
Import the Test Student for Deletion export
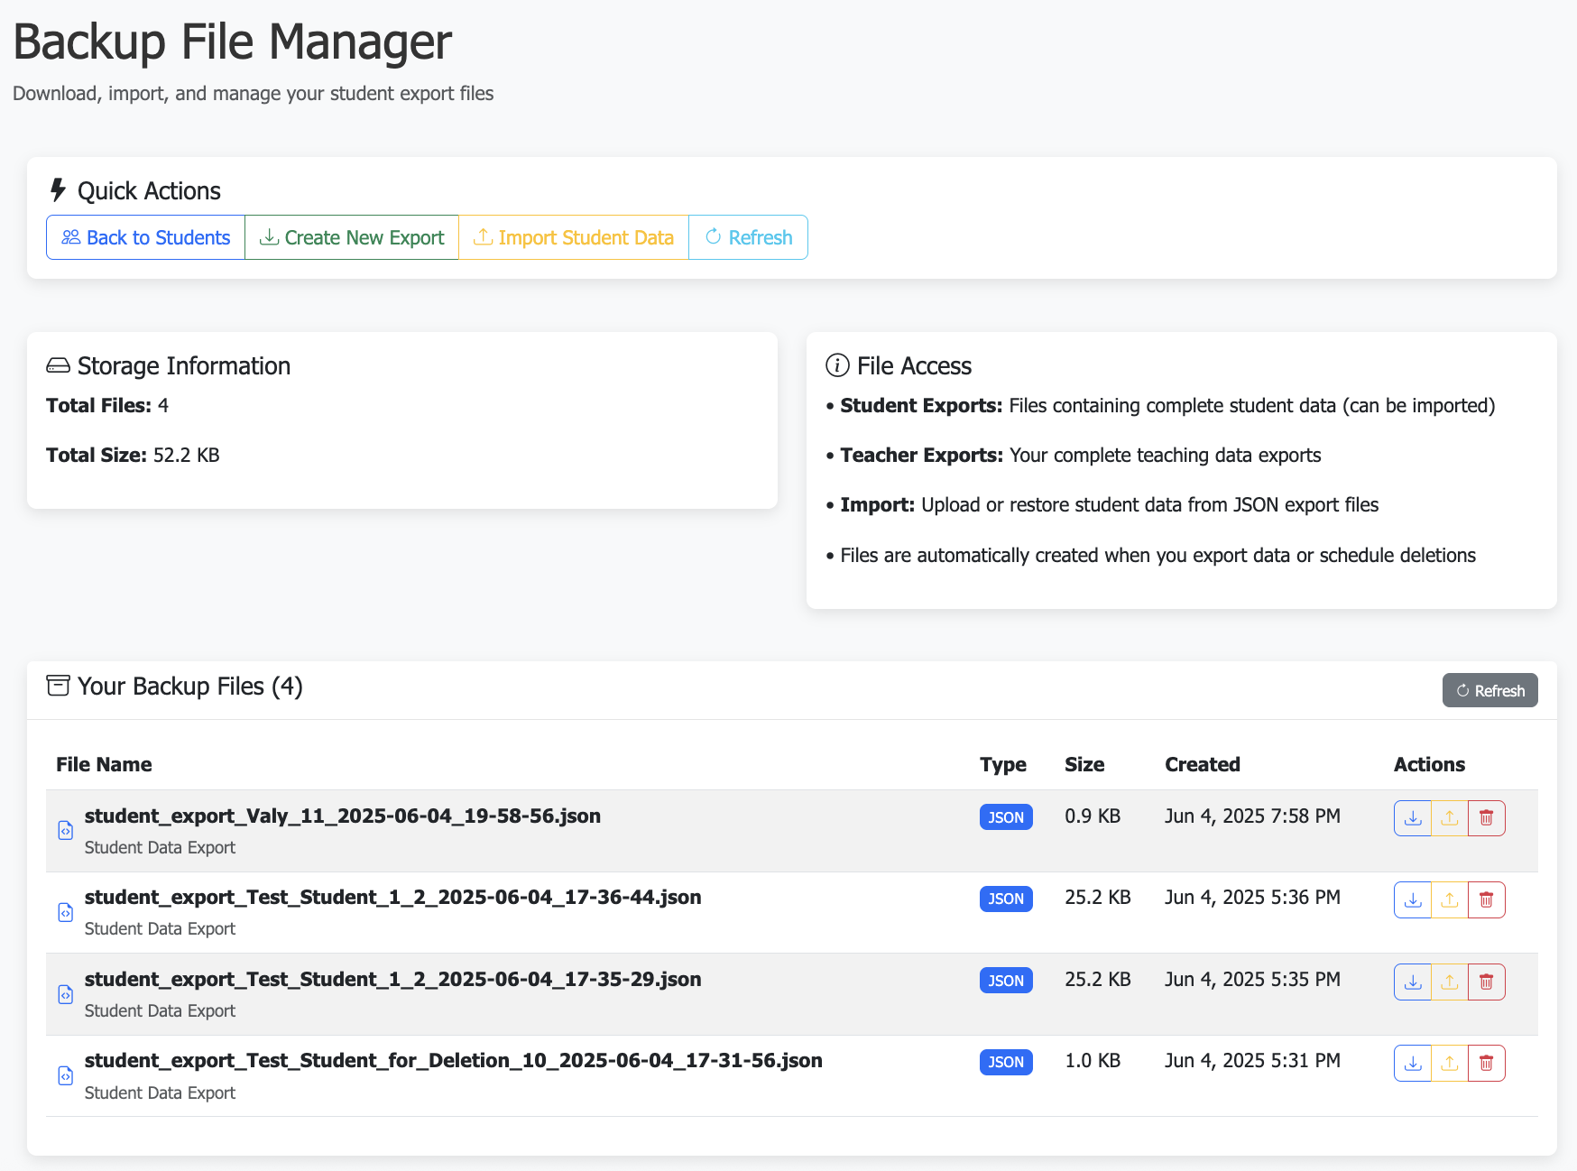click(x=1450, y=1063)
